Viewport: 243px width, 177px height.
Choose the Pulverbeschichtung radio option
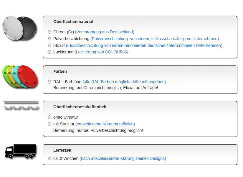tap(49, 39)
